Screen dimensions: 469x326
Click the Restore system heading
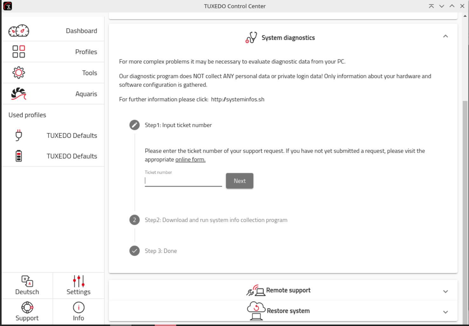(288, 311)
